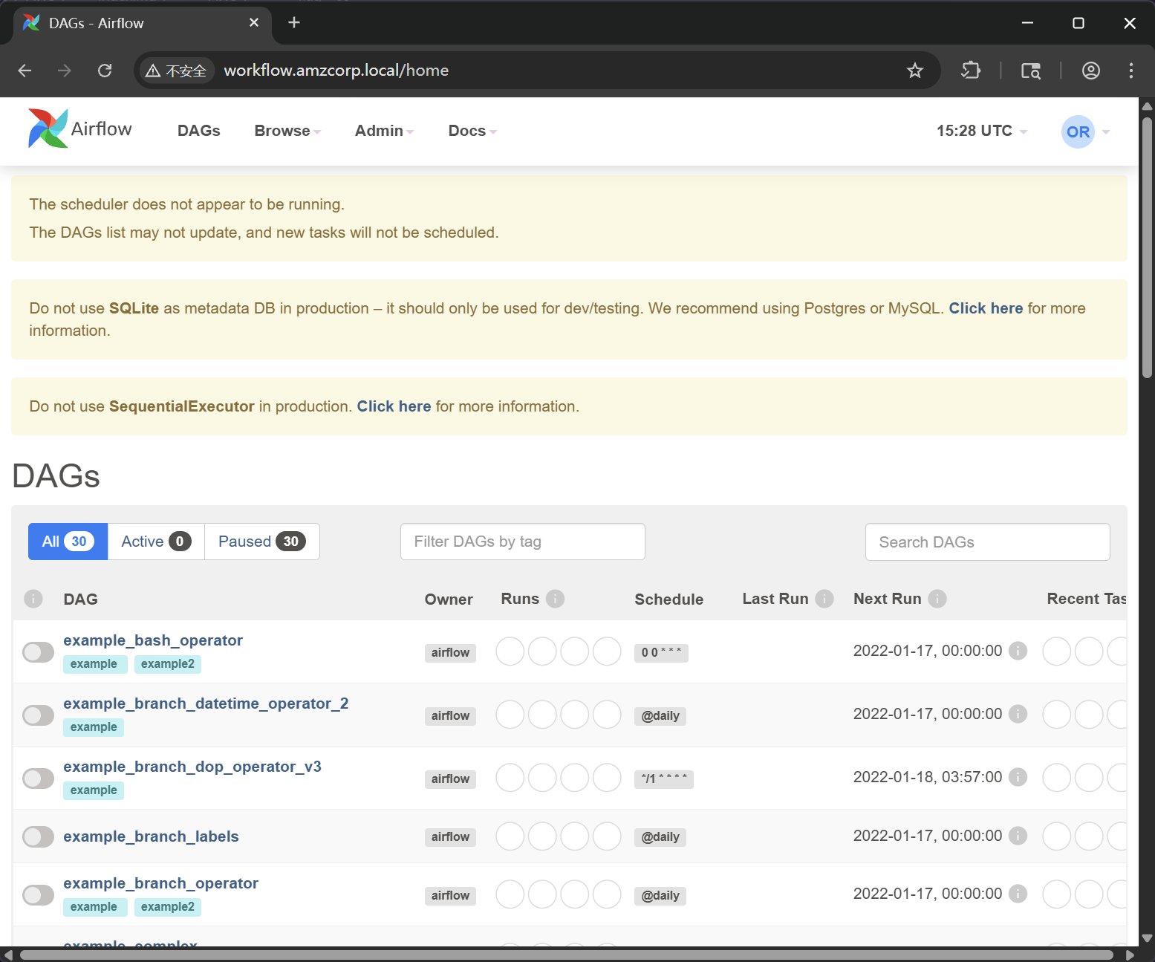Select the Active DAGs filter tab
1155x962 pixels.
(156, 542)
